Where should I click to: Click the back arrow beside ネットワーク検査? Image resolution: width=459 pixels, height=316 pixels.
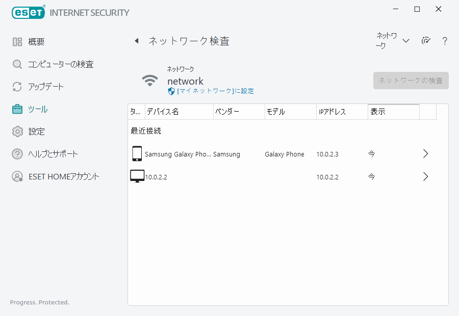tap(137, 41)
